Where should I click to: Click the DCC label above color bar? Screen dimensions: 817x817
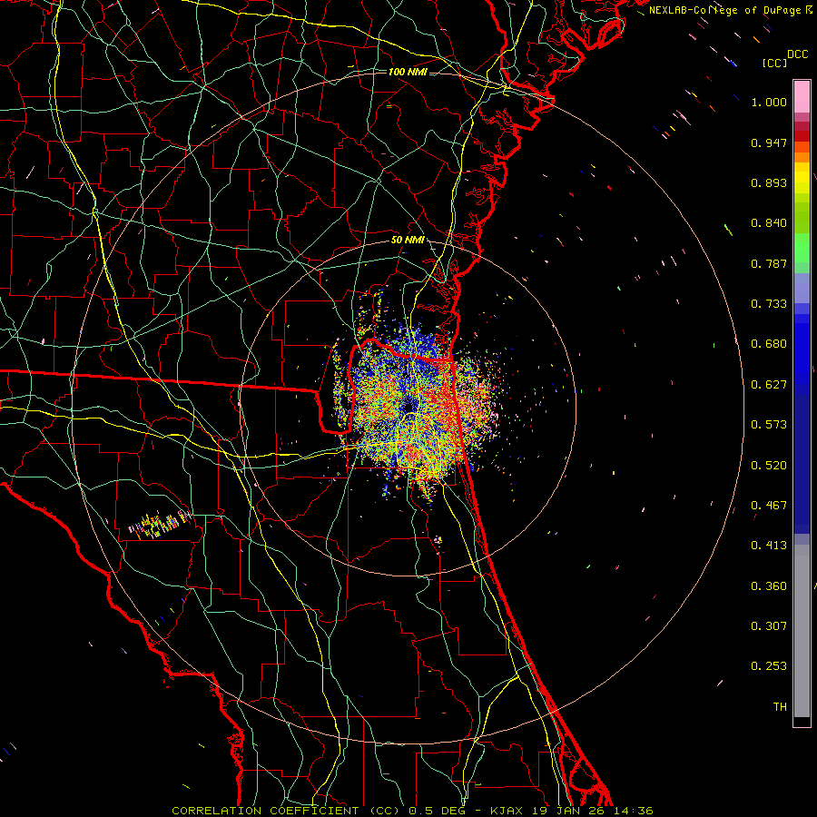[798, 54]
